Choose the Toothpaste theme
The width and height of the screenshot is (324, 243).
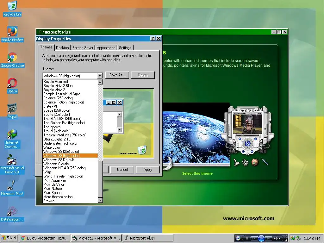70,127
